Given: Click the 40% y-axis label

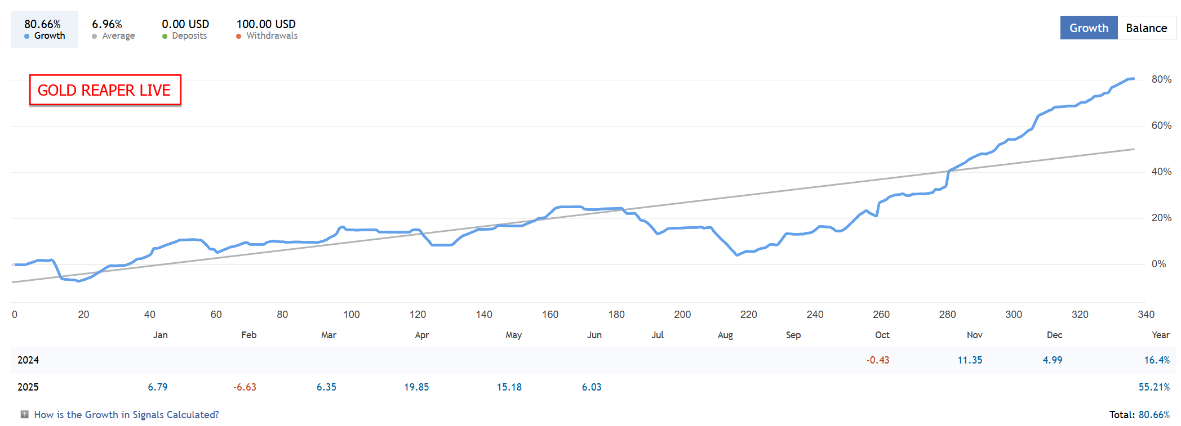Looking at the screenshot, I should (1161, 172).
